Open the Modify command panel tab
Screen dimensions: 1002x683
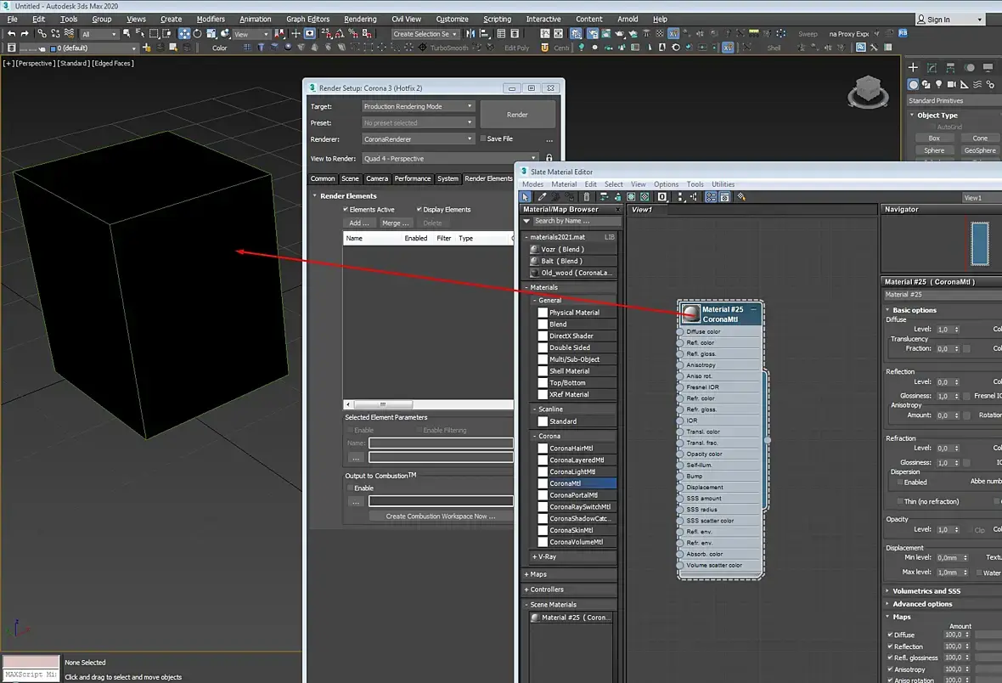[932, 67]
